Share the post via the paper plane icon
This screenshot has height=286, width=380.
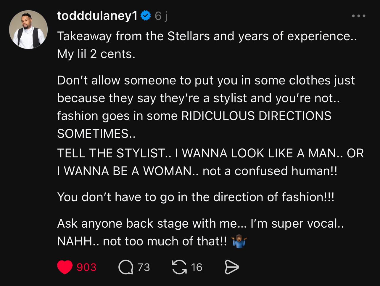coord(232,267)
